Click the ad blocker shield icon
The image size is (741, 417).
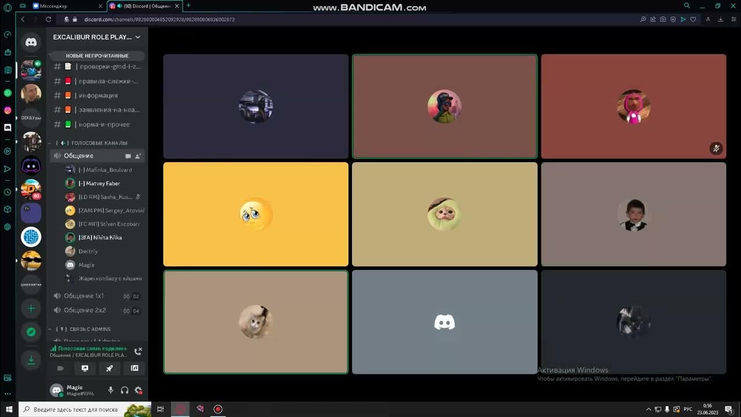point(673,19)
